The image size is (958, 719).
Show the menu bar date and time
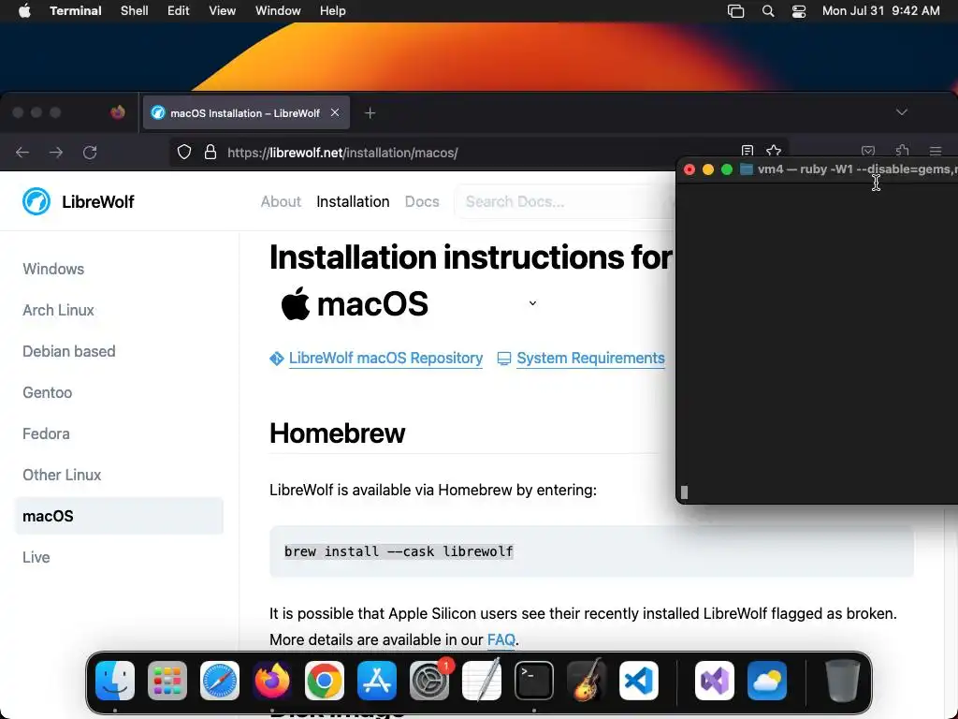click(880, 11)
